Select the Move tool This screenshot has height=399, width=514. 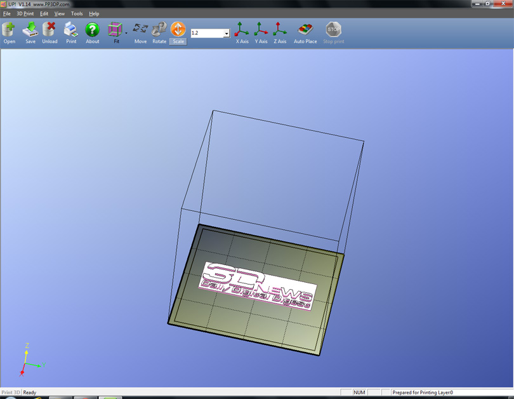point(140,32)
